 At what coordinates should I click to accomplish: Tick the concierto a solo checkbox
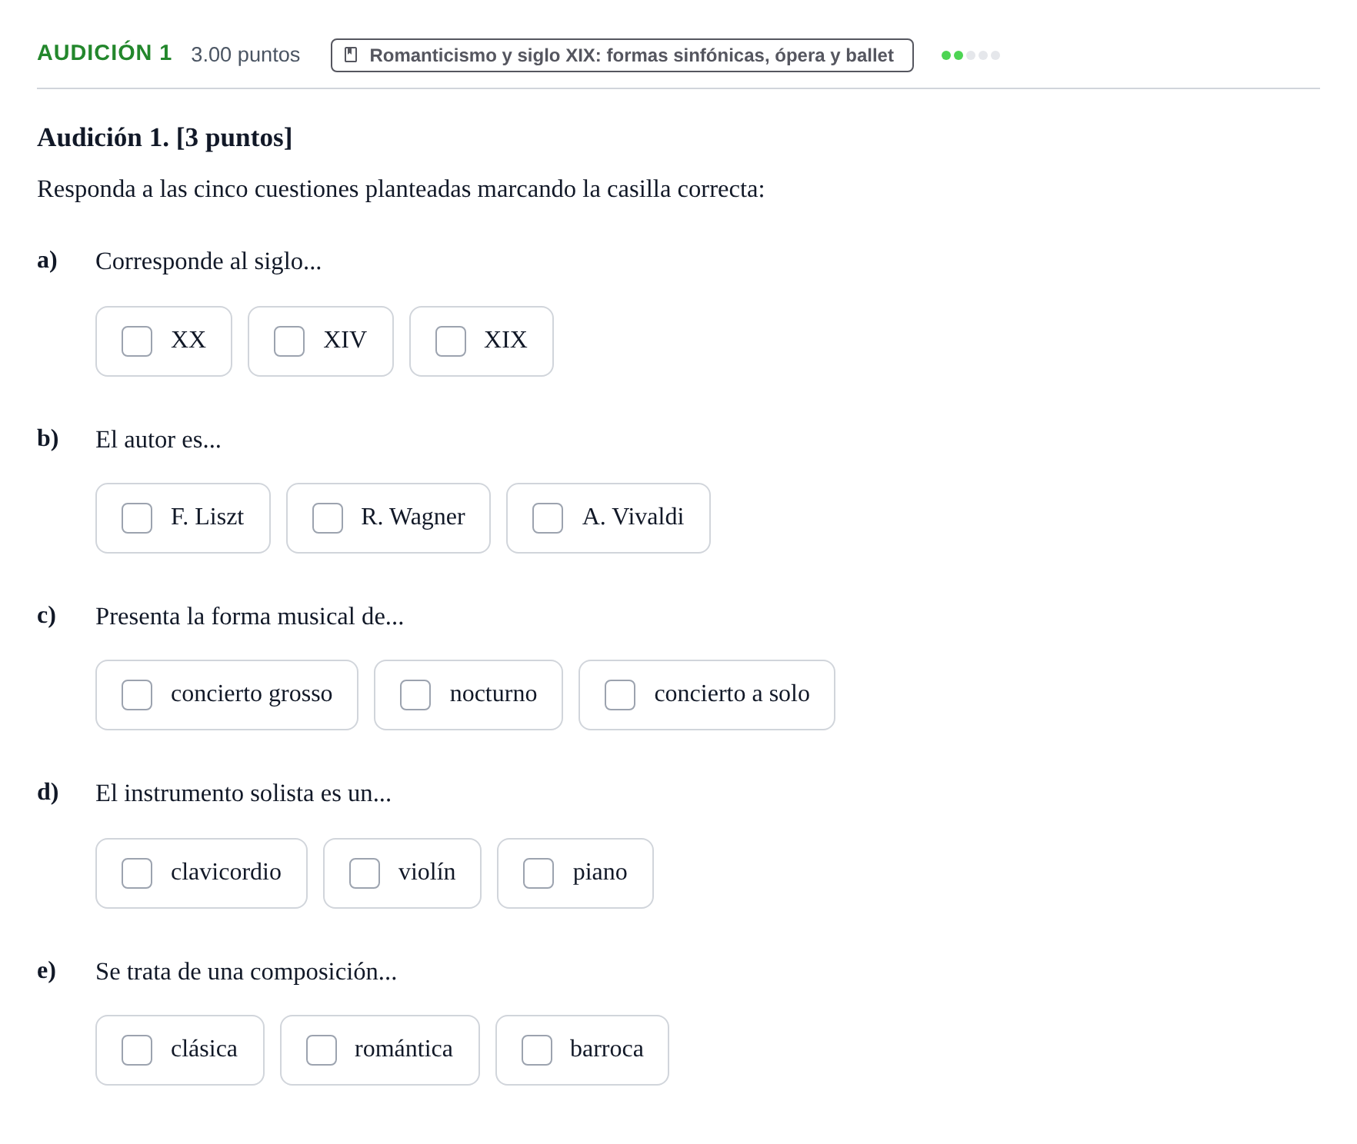[x=620, y=695]
